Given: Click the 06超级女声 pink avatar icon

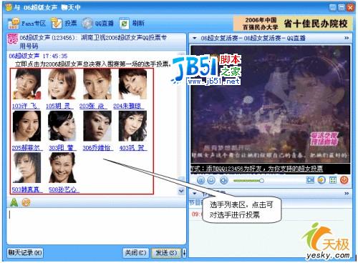Looking at the screenshot, I should tap(13, 39).
